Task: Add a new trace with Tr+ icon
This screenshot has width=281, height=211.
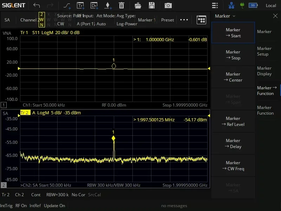Action: click(80, 5)
